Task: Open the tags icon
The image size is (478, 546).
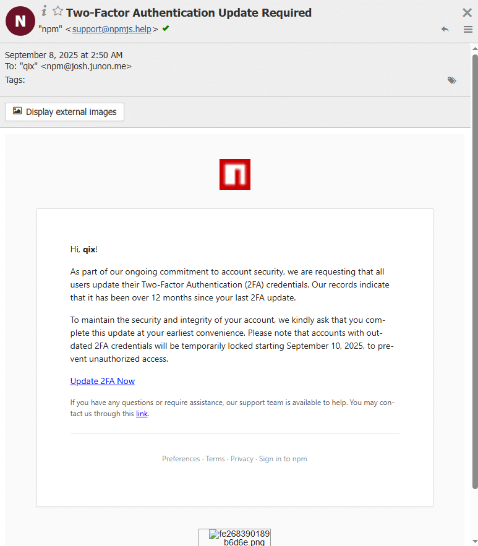Action: [452, 80]
